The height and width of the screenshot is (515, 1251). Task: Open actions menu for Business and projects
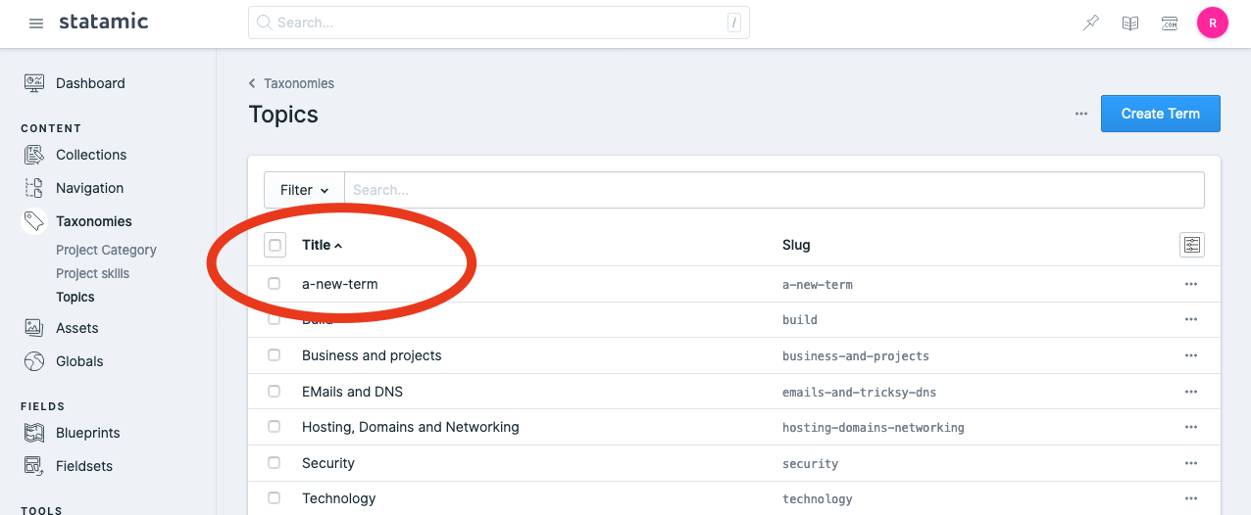click(1191, 355)
